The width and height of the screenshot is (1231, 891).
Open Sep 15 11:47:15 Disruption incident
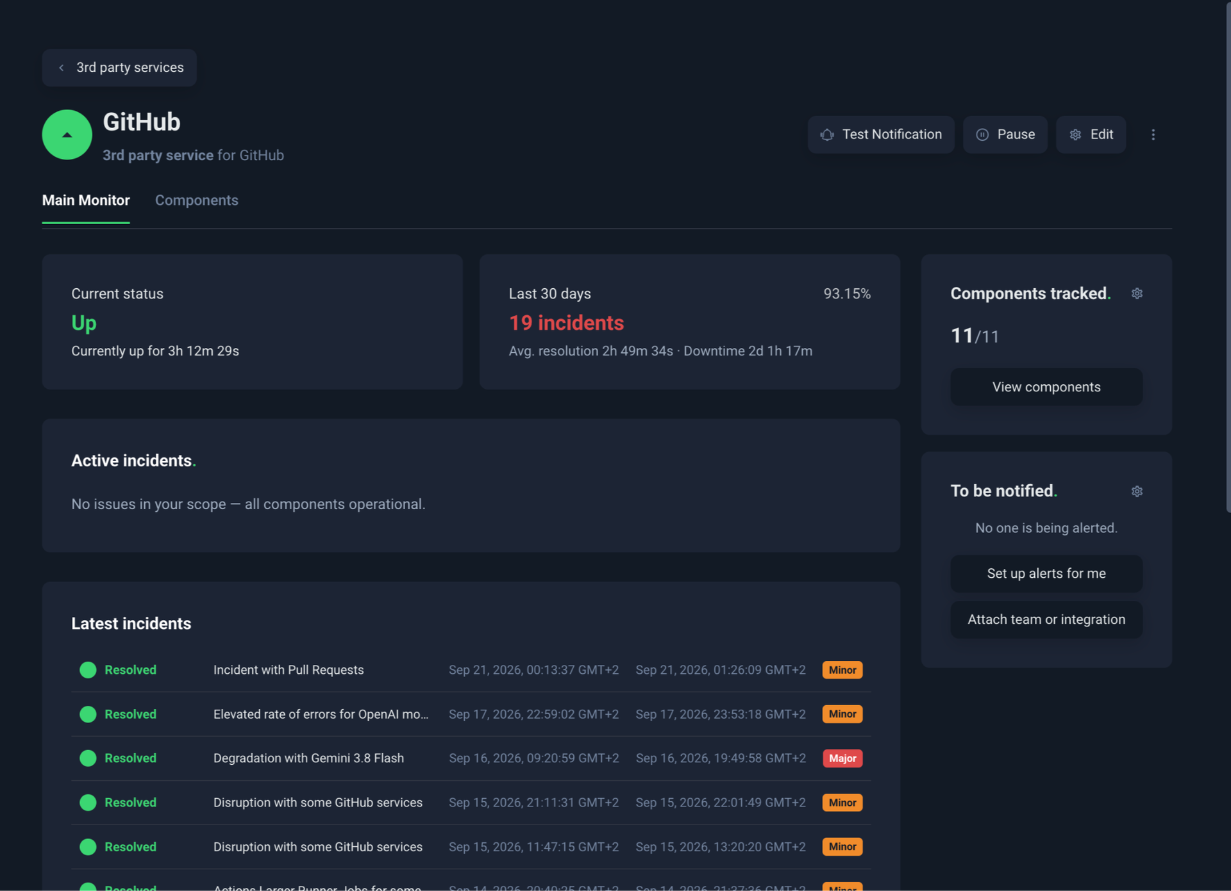471,847
